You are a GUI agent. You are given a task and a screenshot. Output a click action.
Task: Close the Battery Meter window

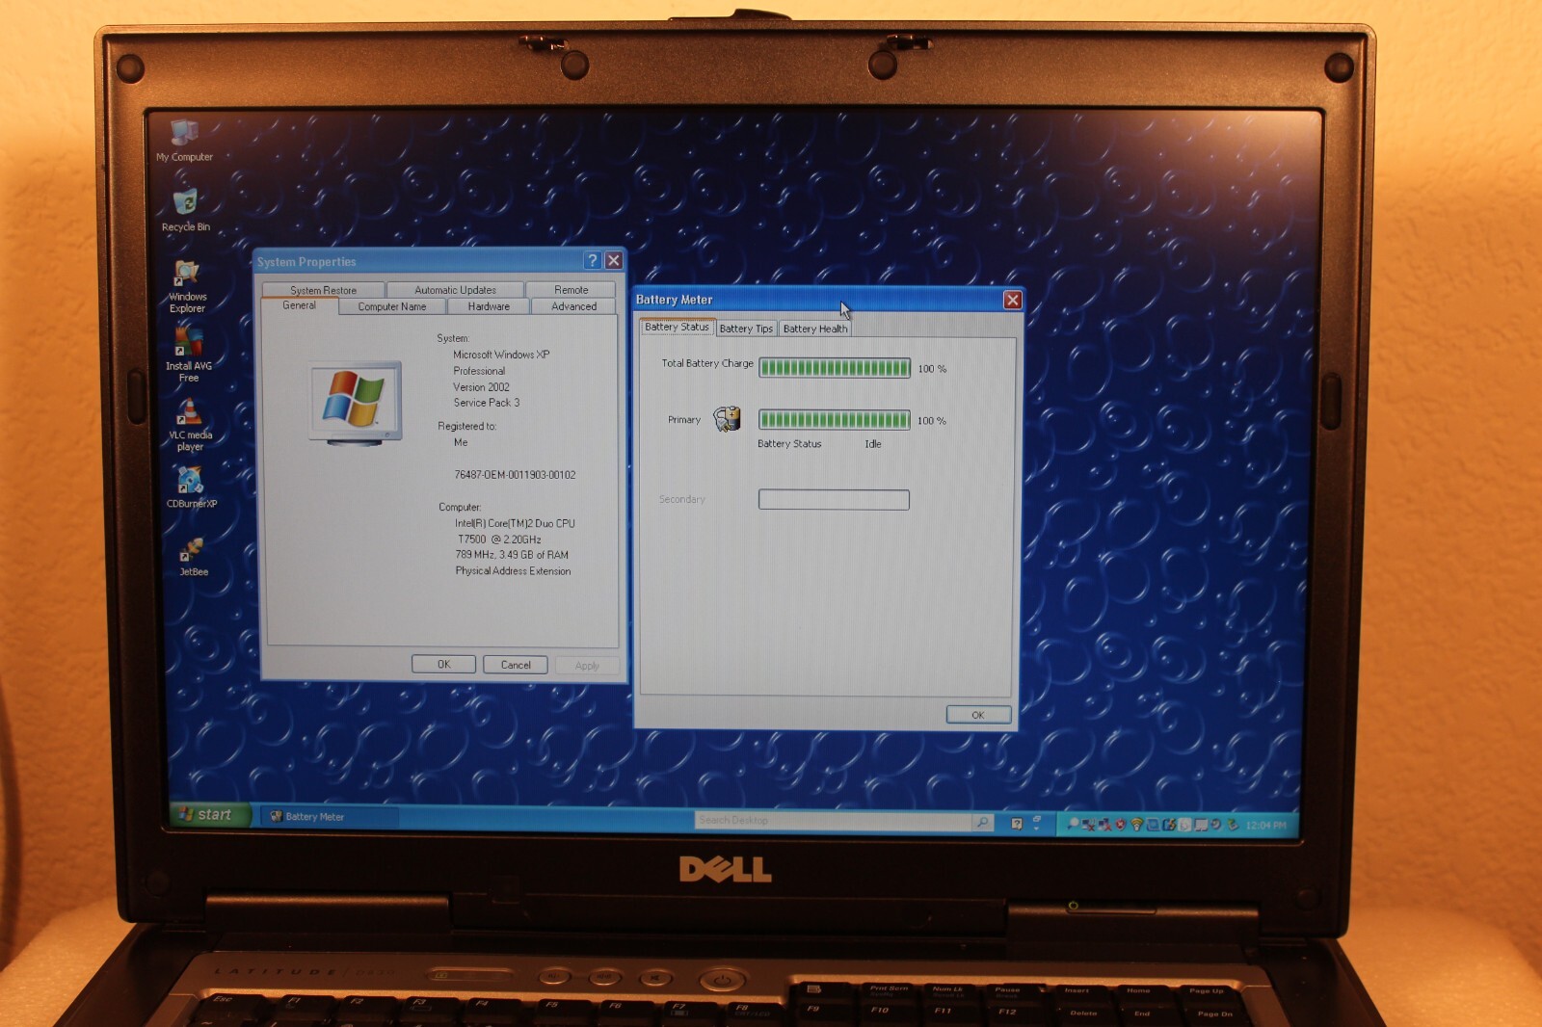(1012, 300)
